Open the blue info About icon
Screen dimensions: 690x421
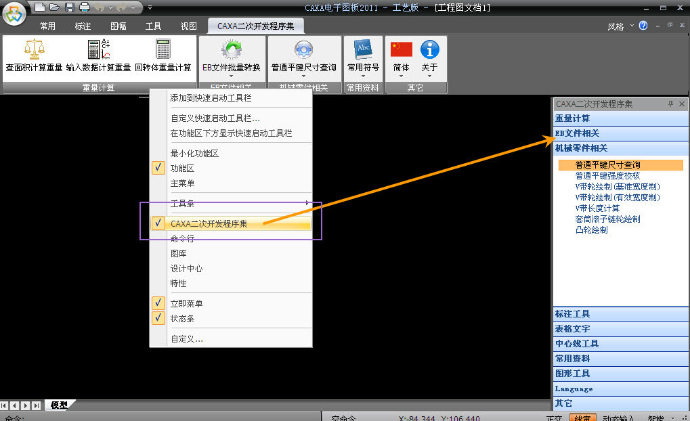point(429,49)
